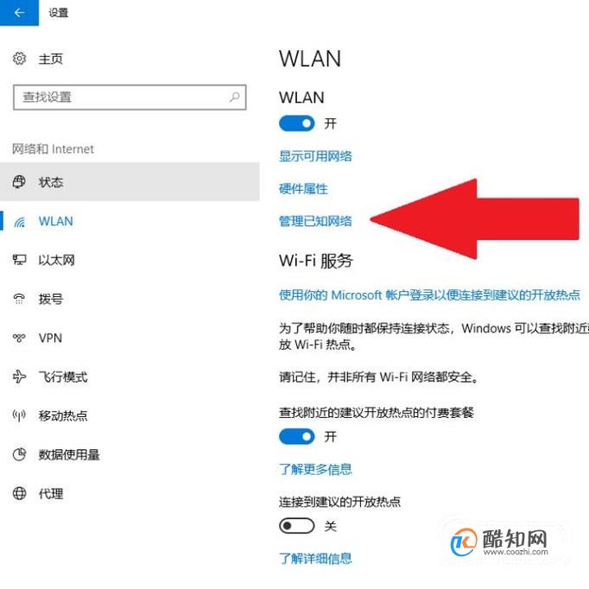
Task: Disable the 付费套餐 hotspot toggle
Action: click(297, 436)
